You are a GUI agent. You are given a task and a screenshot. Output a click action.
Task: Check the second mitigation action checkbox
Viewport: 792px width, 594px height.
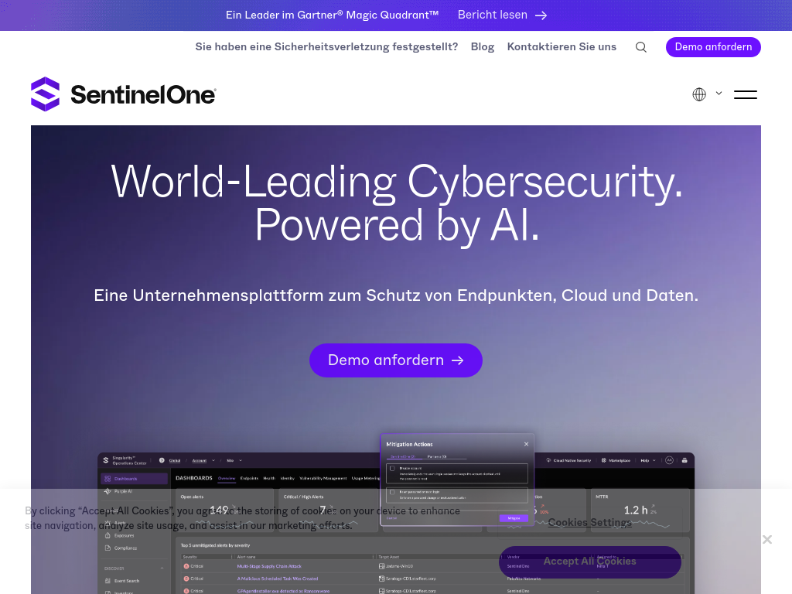(392, 492)
